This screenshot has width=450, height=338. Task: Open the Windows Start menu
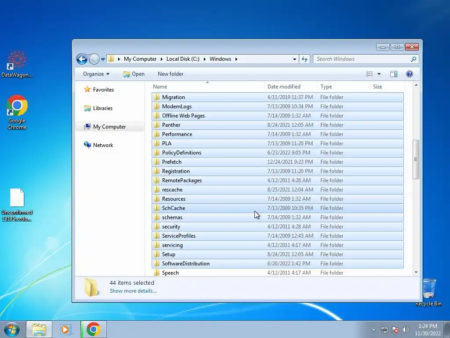[11, 329]
